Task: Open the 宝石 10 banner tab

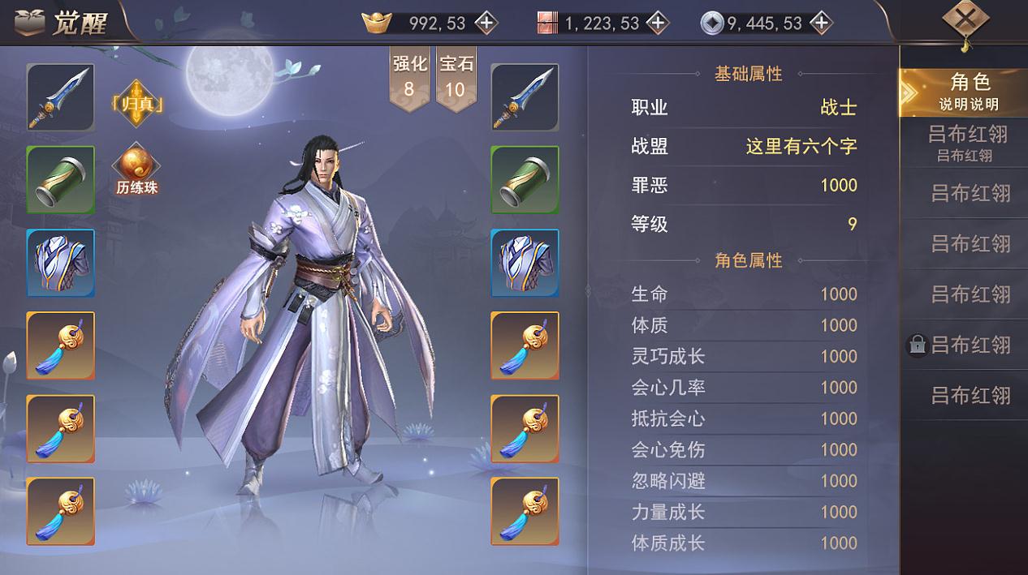Action: 456,78
